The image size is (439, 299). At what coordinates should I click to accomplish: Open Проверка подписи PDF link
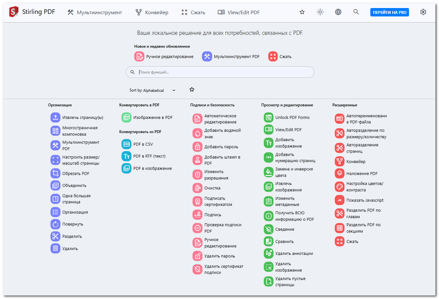tap(218, 228)
